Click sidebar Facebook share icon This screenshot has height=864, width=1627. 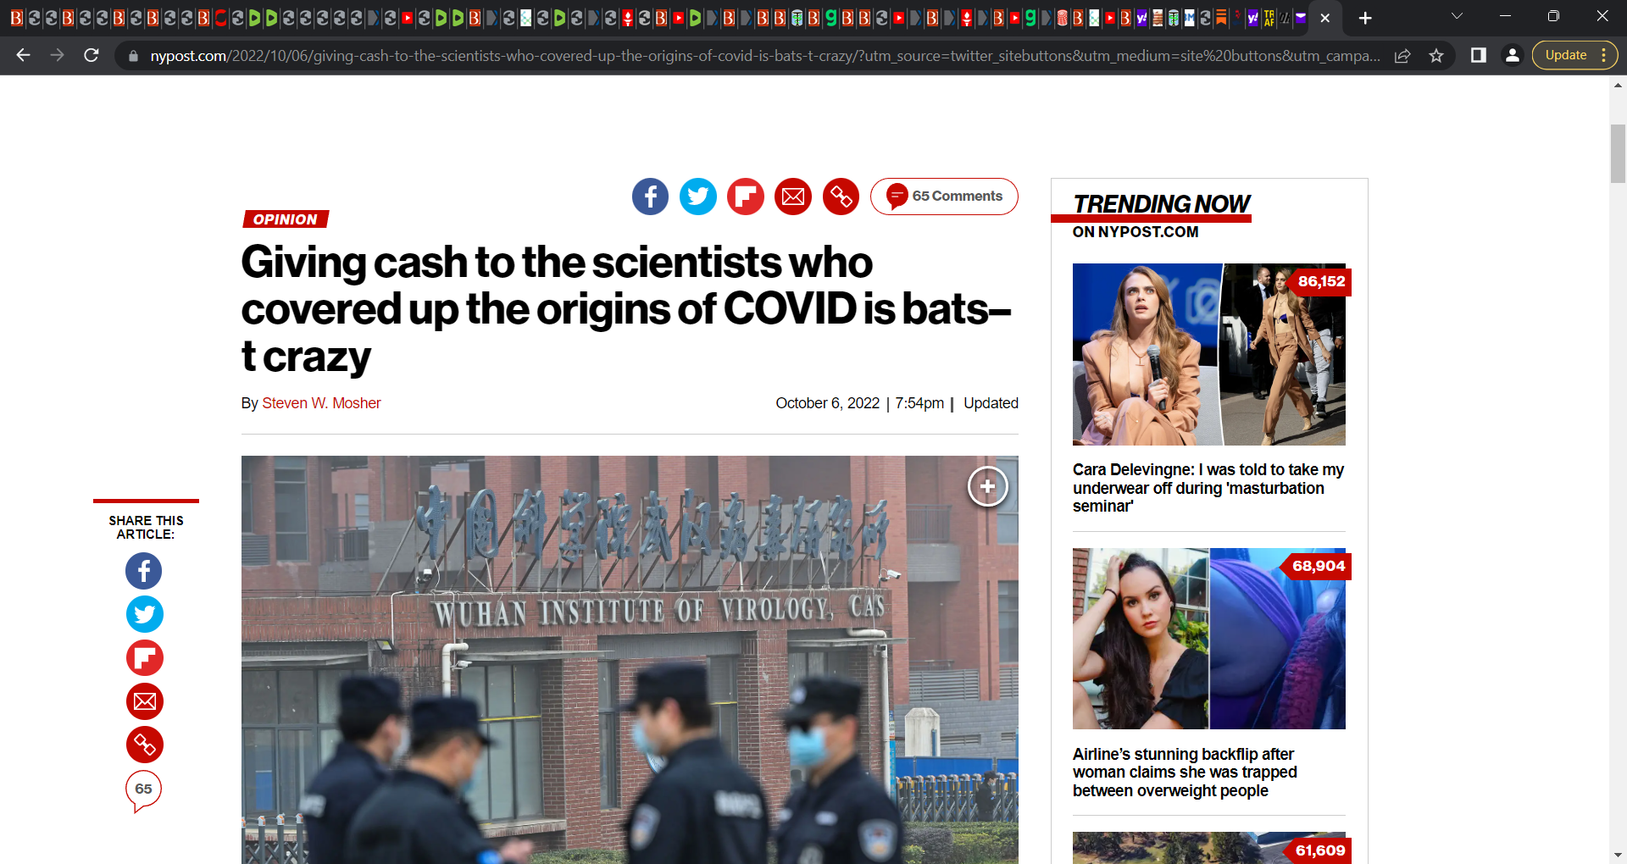tap(144, 571)
